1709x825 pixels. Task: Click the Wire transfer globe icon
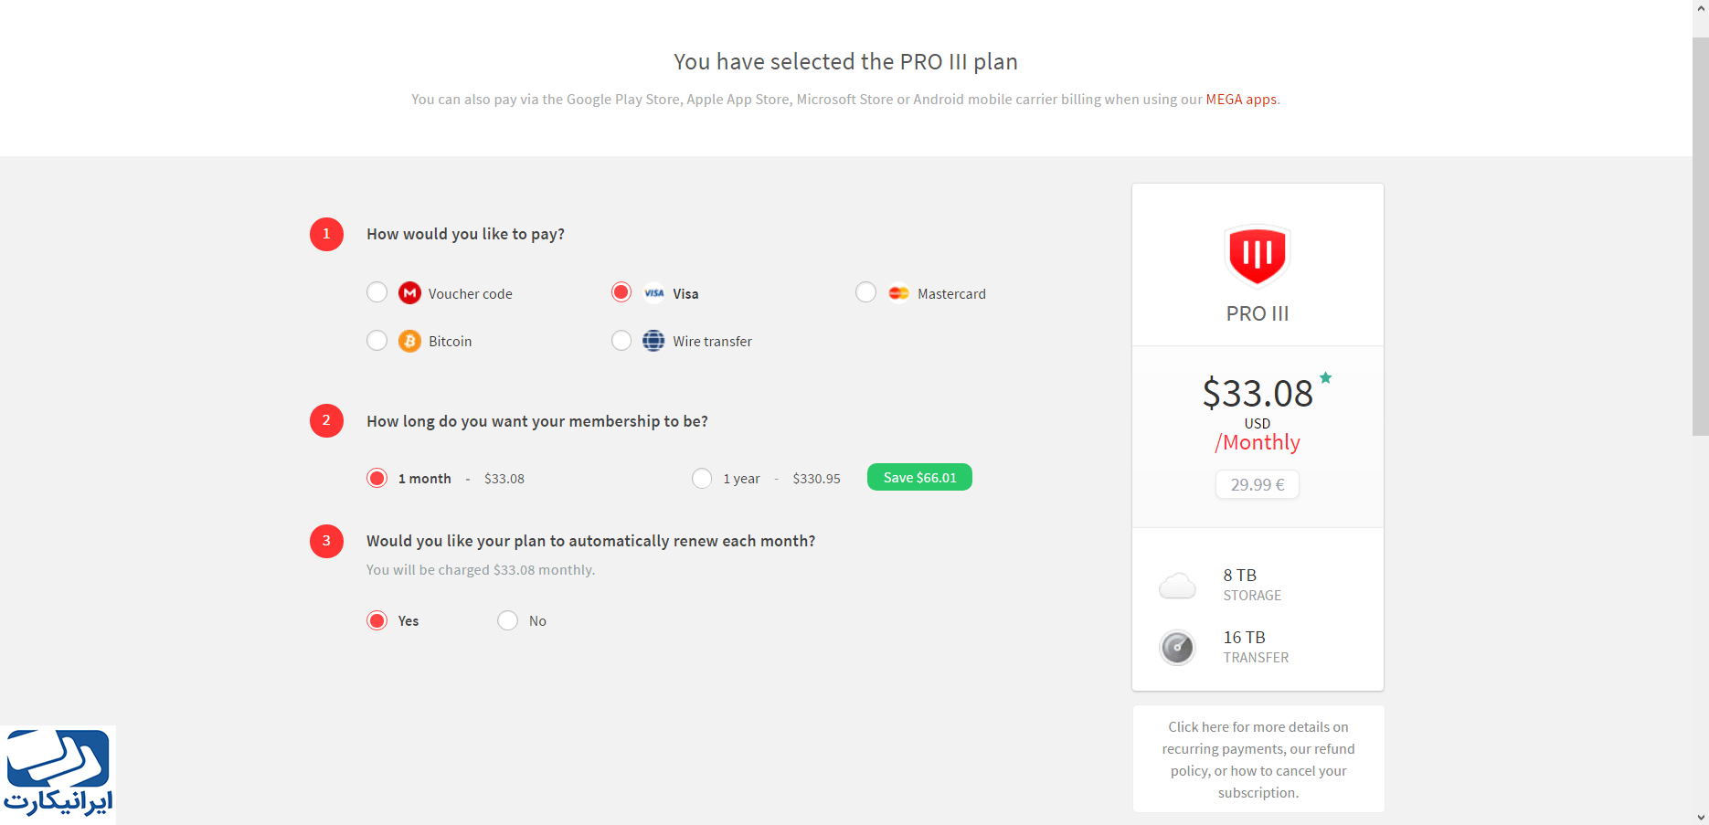(653, 341)
